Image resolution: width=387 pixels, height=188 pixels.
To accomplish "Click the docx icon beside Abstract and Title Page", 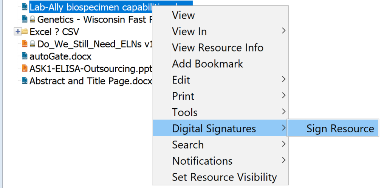I will (25, 81).
